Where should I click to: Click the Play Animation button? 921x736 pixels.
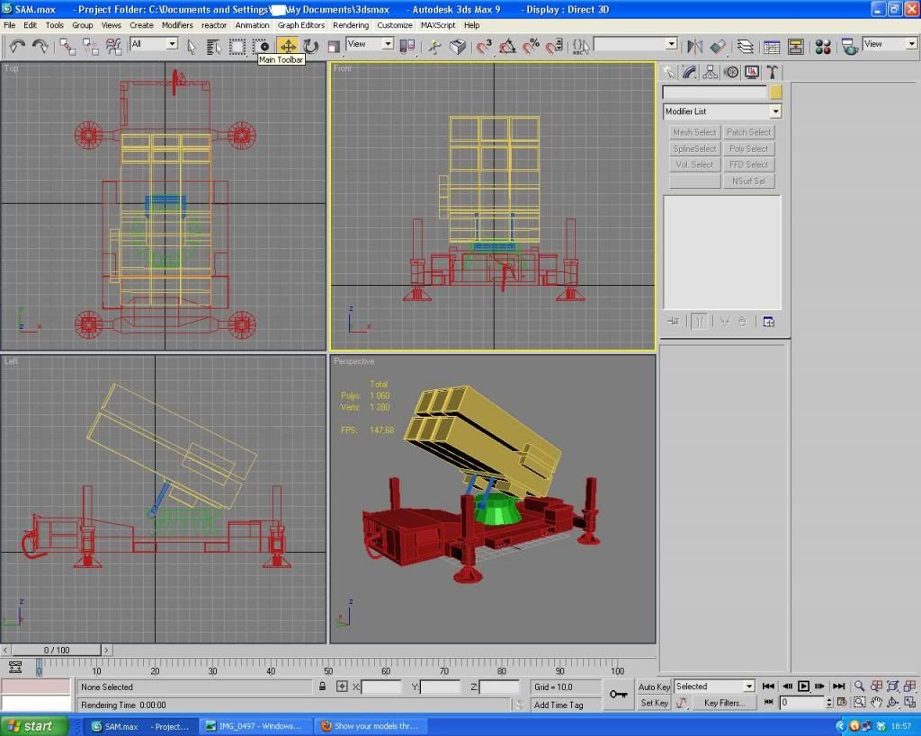804,687
